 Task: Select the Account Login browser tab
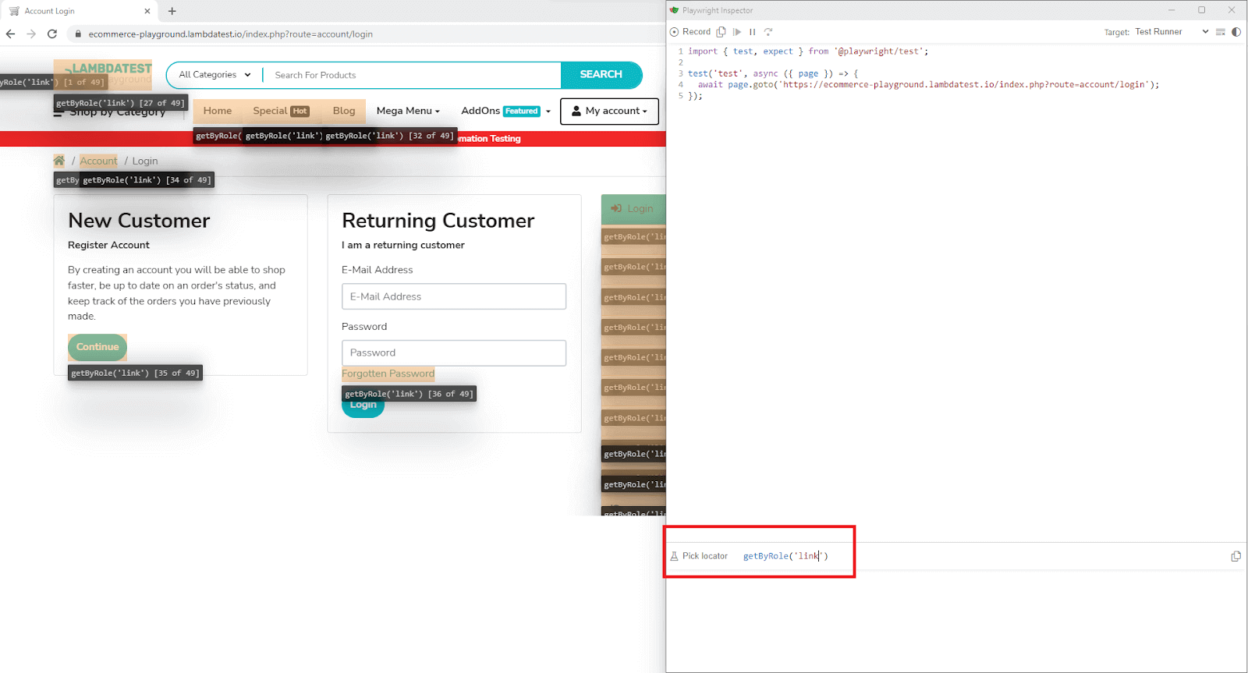coord(78,11)
